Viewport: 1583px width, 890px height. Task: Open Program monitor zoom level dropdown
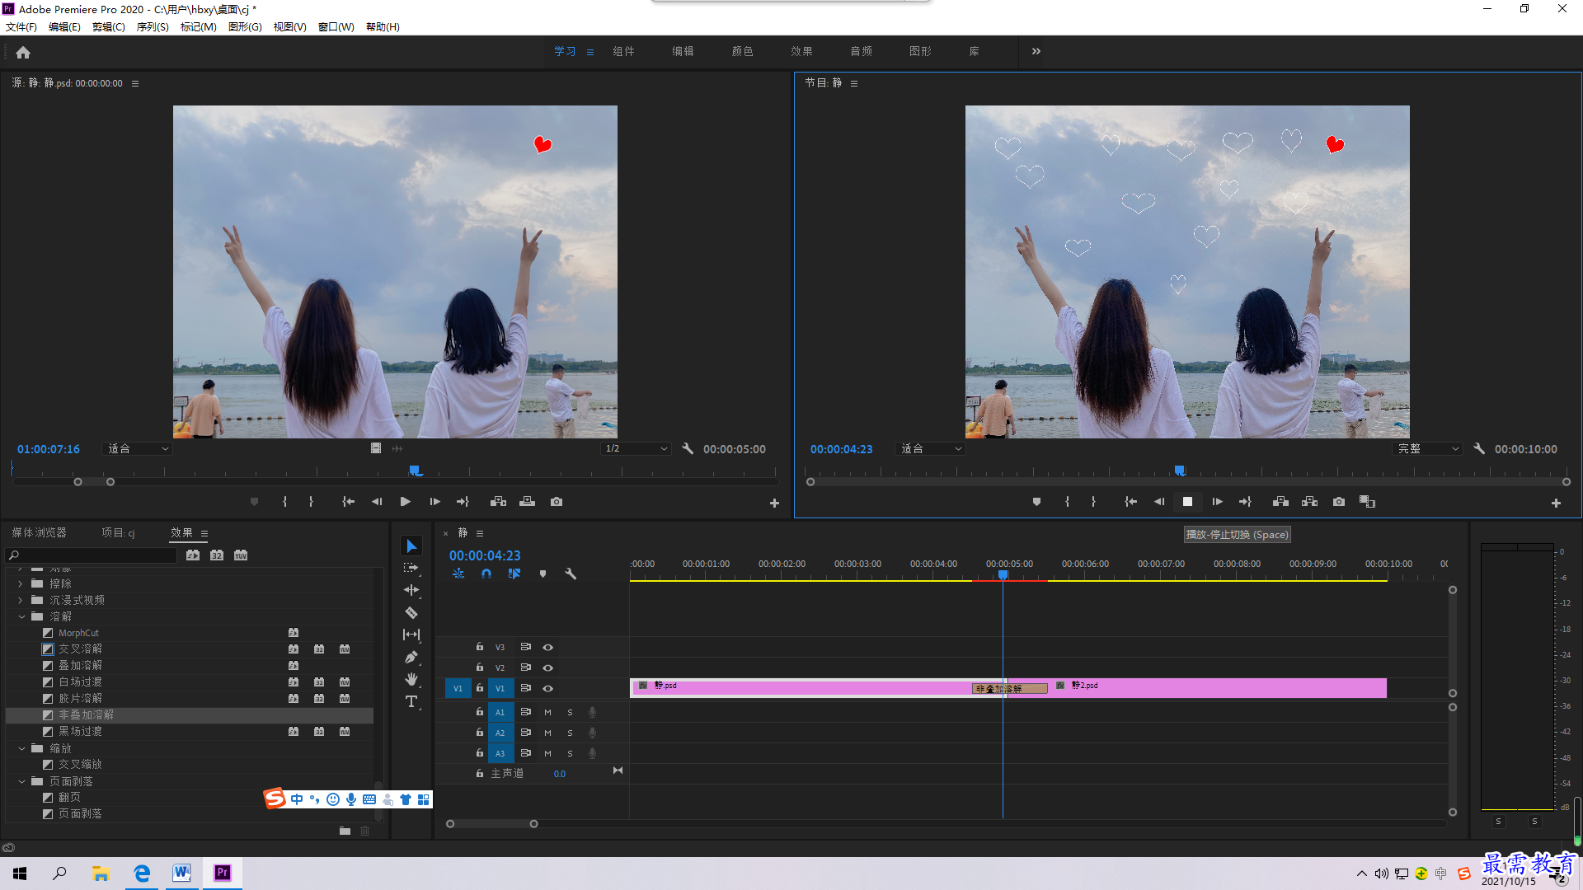click(x=930, y=449)
